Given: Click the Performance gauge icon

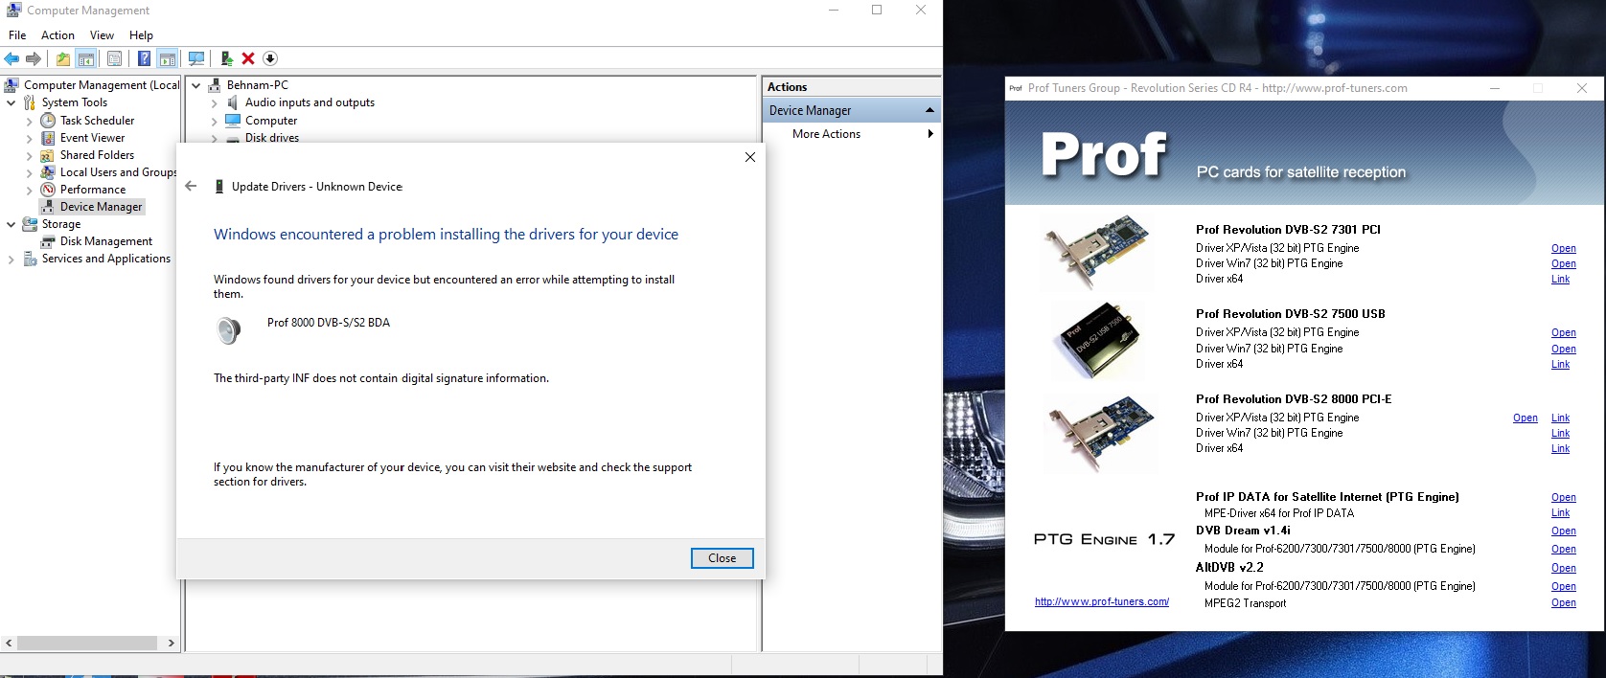Looking at the screenshot, I should 48,190.
